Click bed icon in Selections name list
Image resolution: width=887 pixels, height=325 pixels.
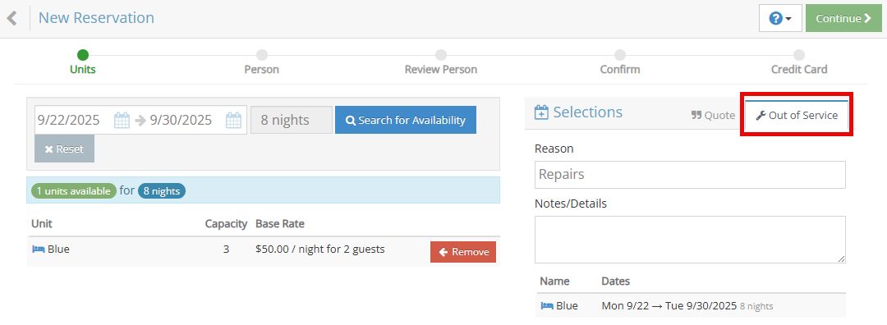[547, 306]
